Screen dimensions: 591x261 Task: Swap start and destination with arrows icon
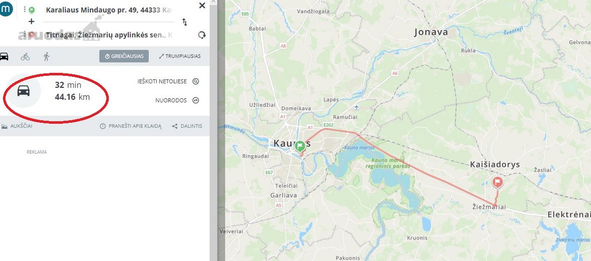tap(185, 22)
